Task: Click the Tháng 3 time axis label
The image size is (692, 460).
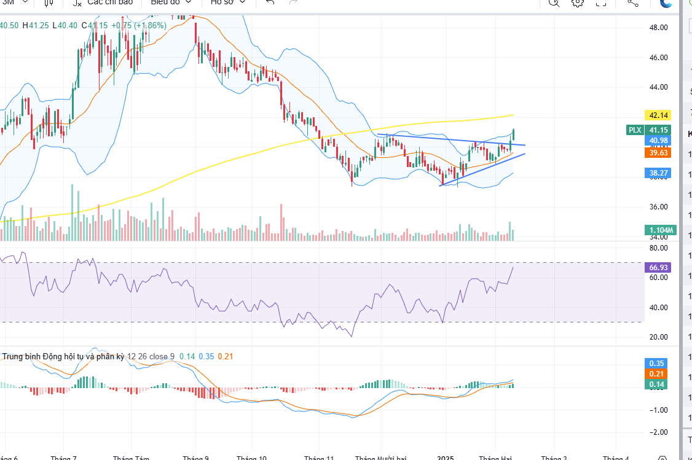Action: (x=554, y=458)
